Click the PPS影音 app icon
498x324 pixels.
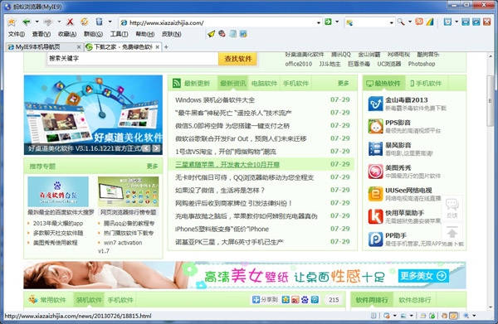(375, 127)
